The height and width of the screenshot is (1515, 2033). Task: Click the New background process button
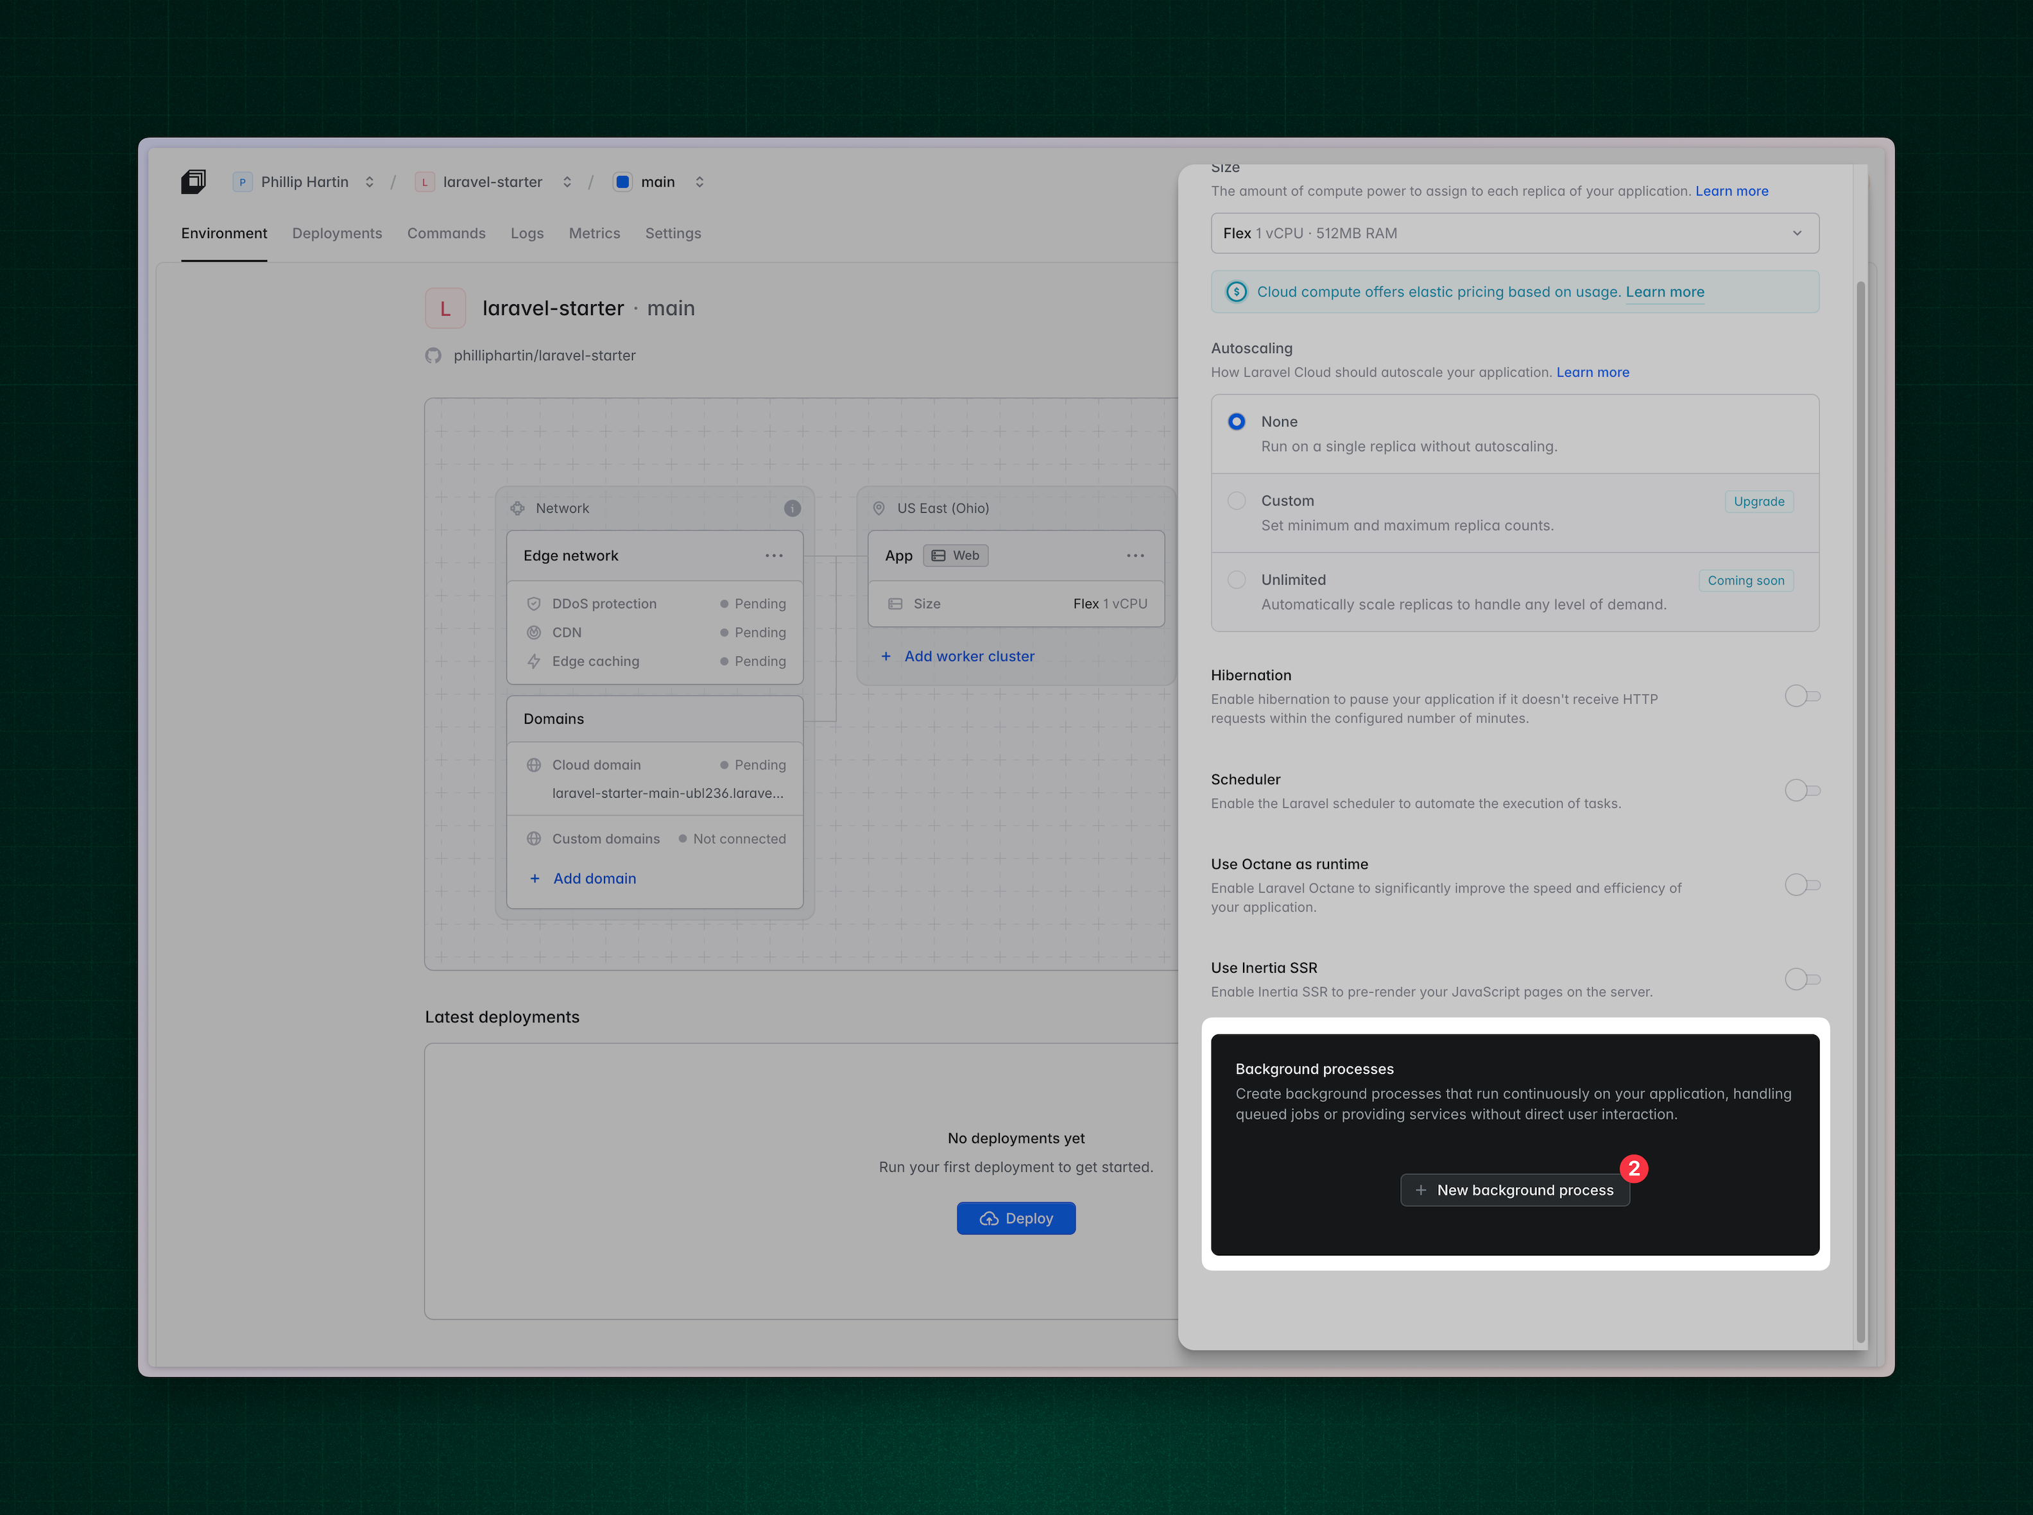[x=1514, y=1190]
